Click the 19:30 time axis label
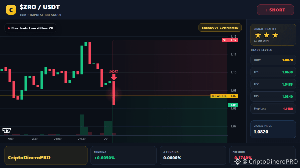Image resolution: width=300 pixels, height=168 pixels. [x=34, y=139]
